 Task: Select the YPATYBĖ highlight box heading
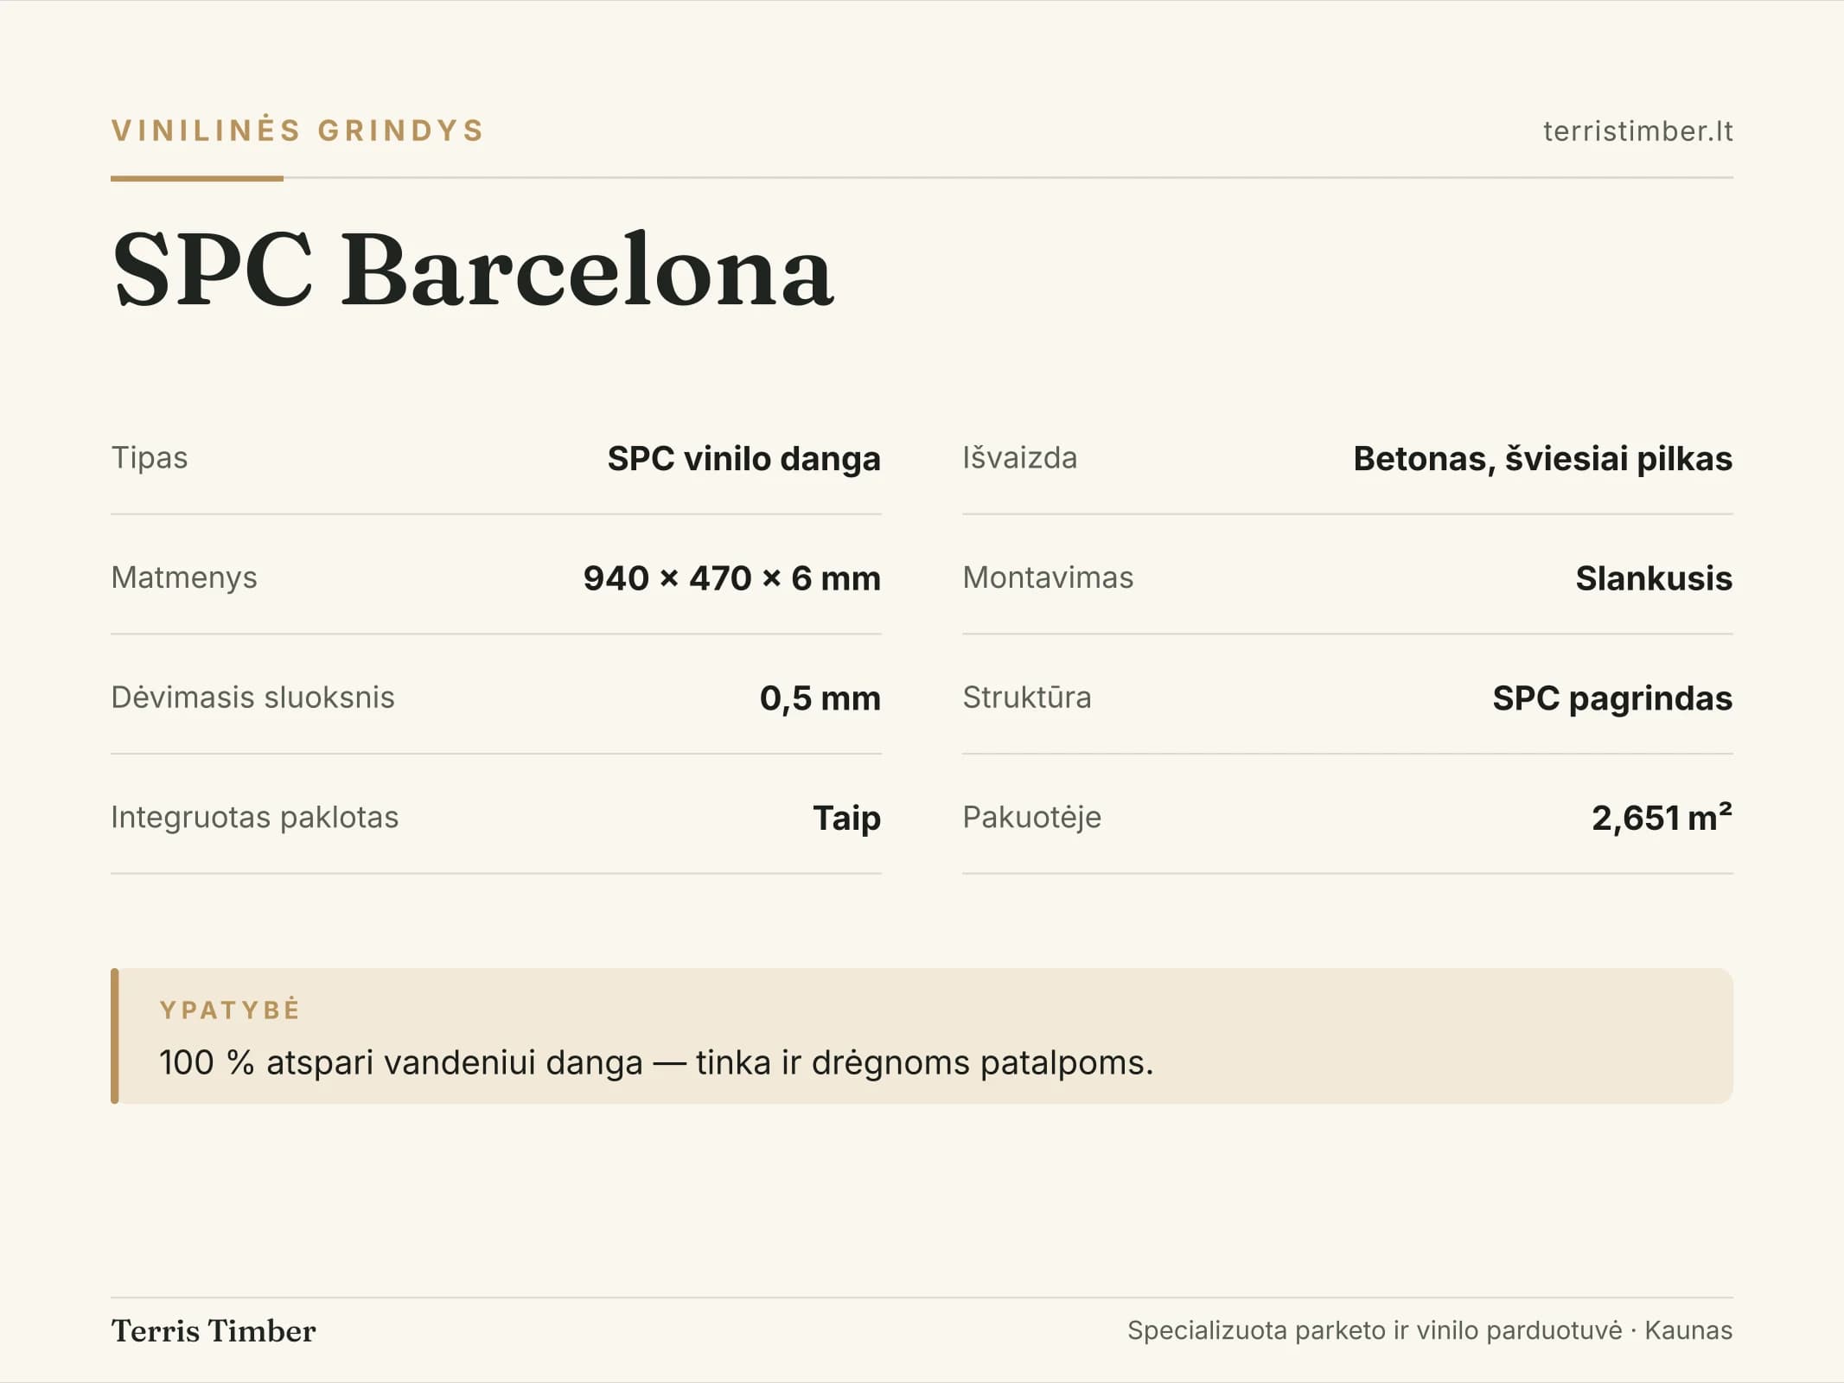[230, 1010]
